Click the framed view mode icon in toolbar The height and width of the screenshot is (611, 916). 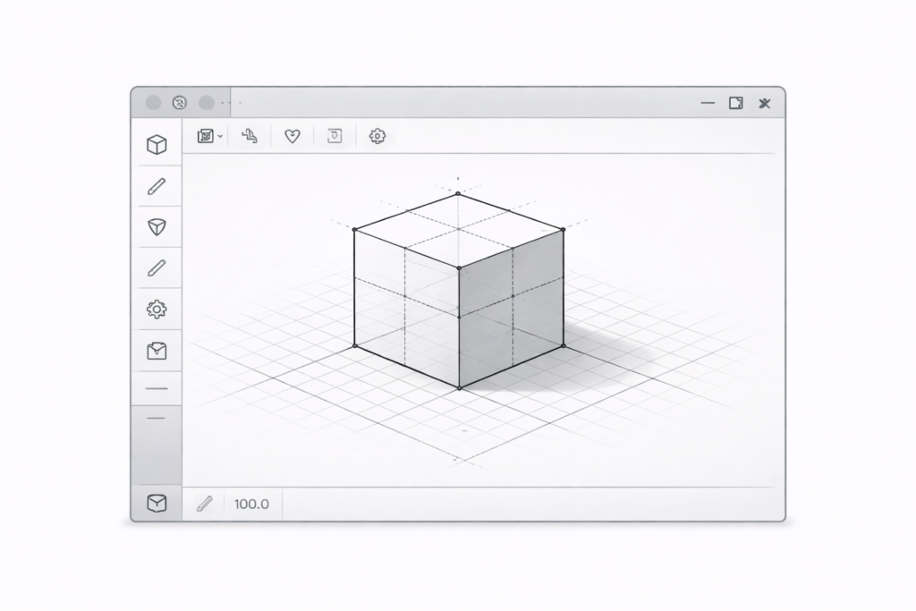click(206, 136)
